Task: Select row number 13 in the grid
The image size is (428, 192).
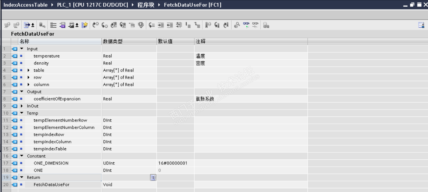Action: 6,135
